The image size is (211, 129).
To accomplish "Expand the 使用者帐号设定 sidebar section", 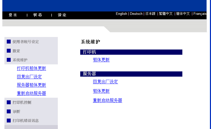I will pyautogui.click(x=26, y=42).
